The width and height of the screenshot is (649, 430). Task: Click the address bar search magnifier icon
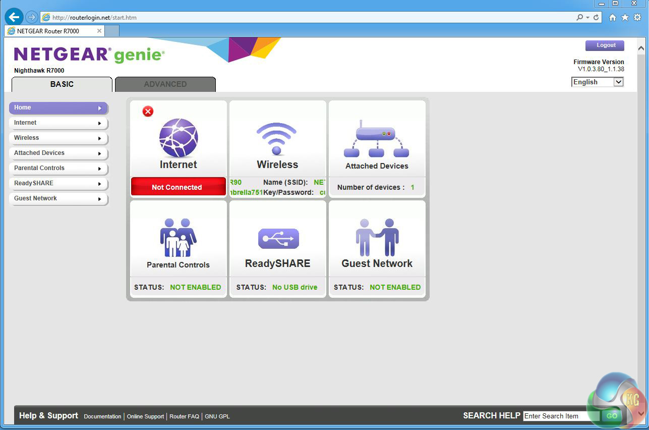click(x=580, y=17)
